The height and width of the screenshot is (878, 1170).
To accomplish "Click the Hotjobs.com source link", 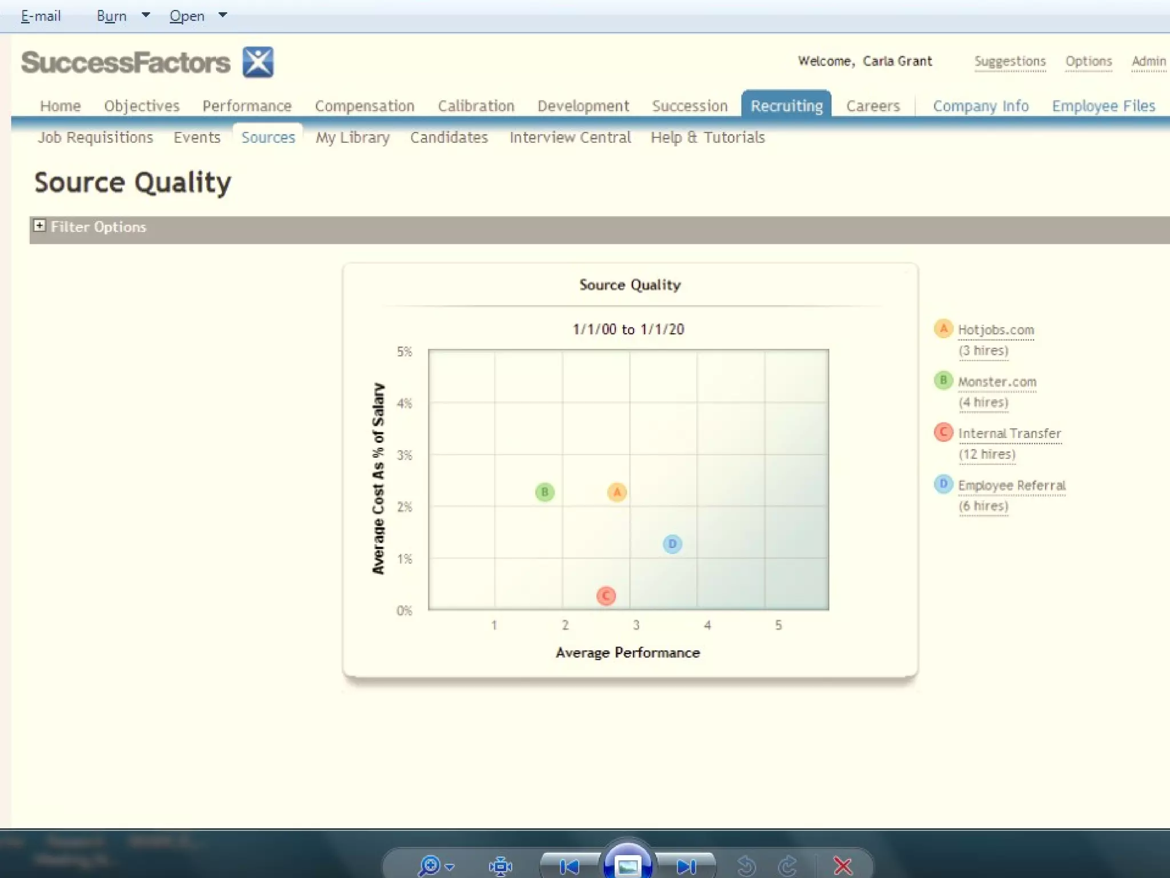I will [x=996, y=330].
